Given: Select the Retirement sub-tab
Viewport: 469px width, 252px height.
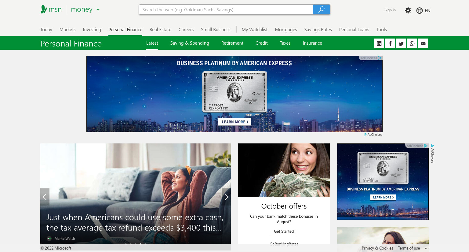Looking at the screenshot, I should tap(232, 43).
